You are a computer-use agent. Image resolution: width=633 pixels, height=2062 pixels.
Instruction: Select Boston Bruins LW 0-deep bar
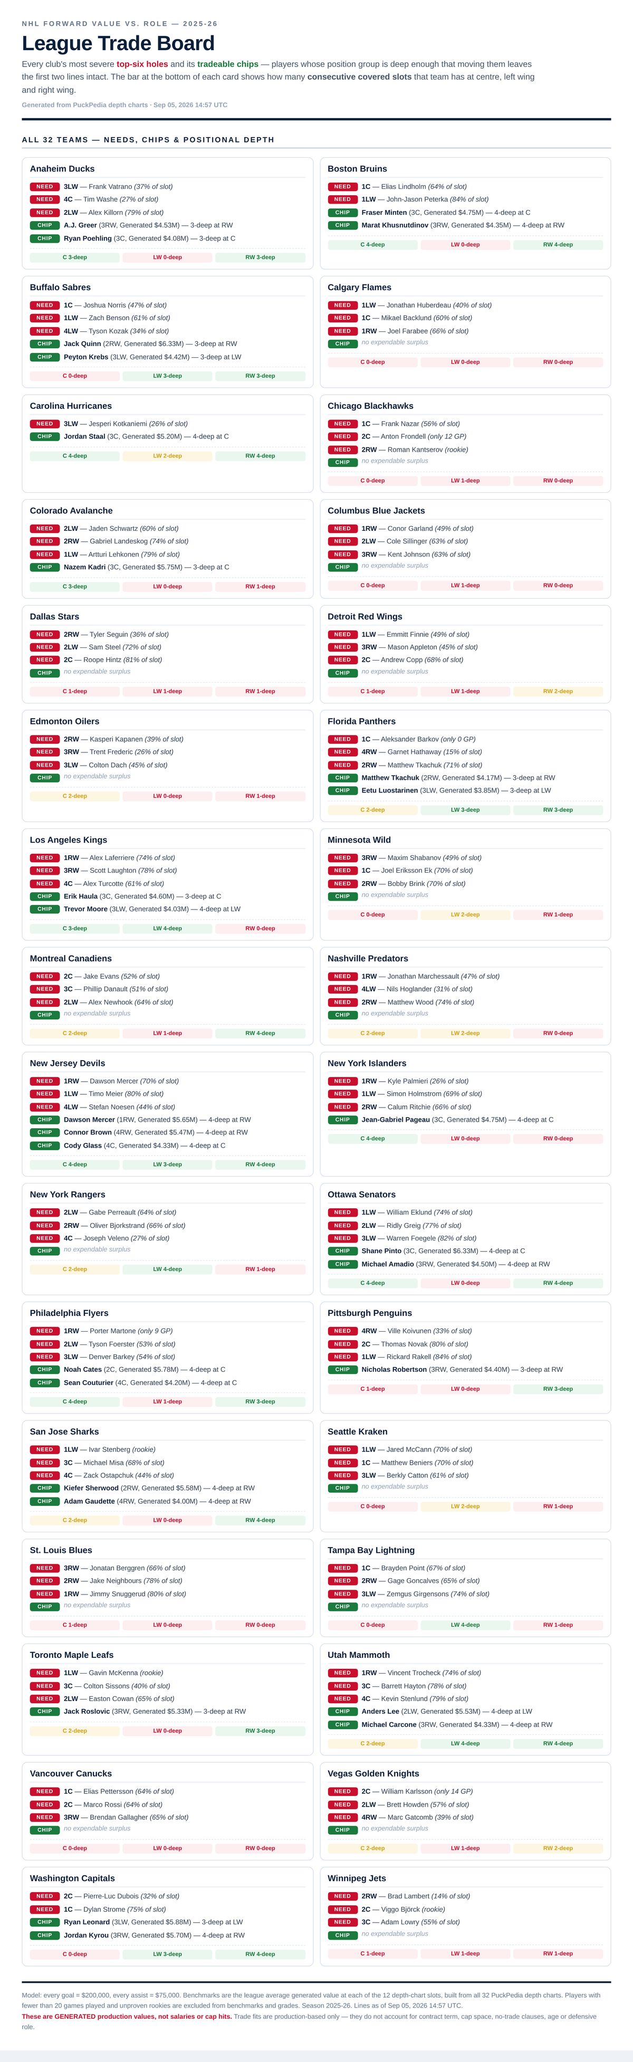point(465,245)
